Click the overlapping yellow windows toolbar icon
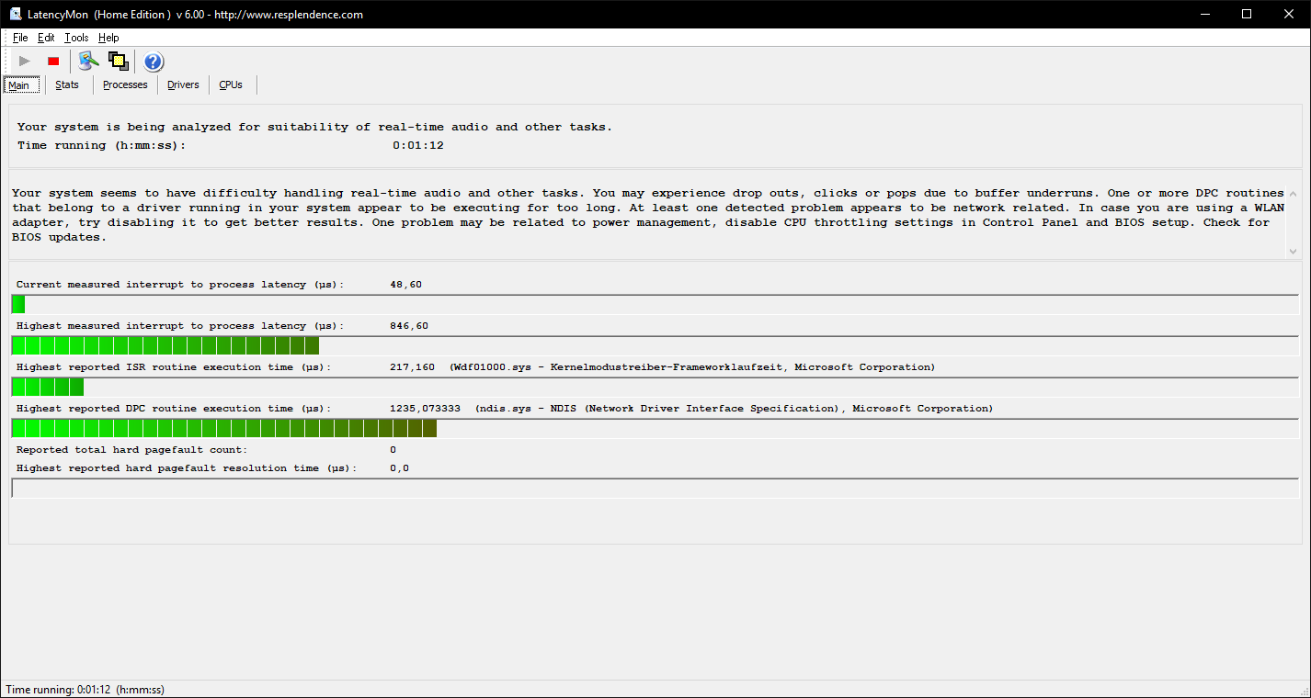Screen dimensions: 1311x698 [118, 62]
